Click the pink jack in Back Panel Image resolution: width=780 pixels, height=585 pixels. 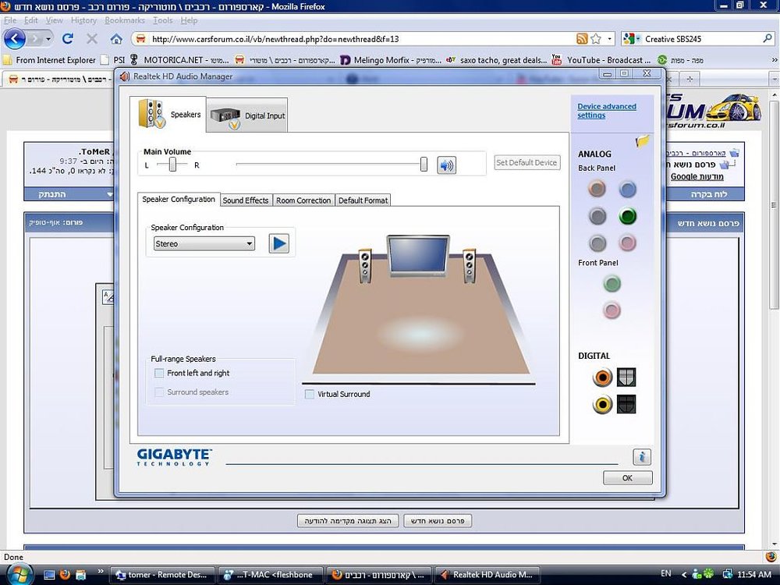pyautogui.click(x=627, y=243)
